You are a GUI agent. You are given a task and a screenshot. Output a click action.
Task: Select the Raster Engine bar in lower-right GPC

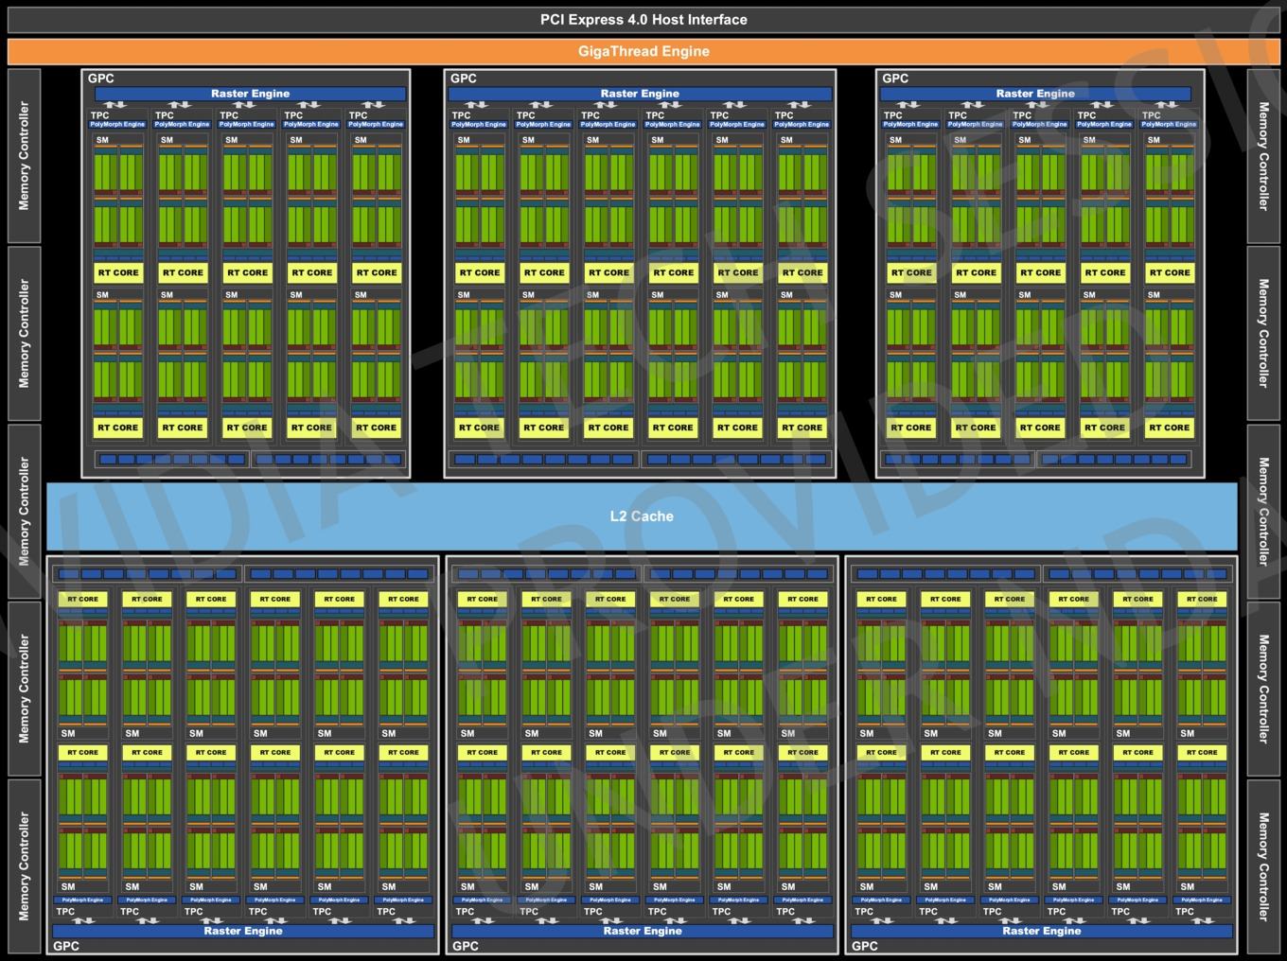pyautogui.click(x=1042, y=931)
